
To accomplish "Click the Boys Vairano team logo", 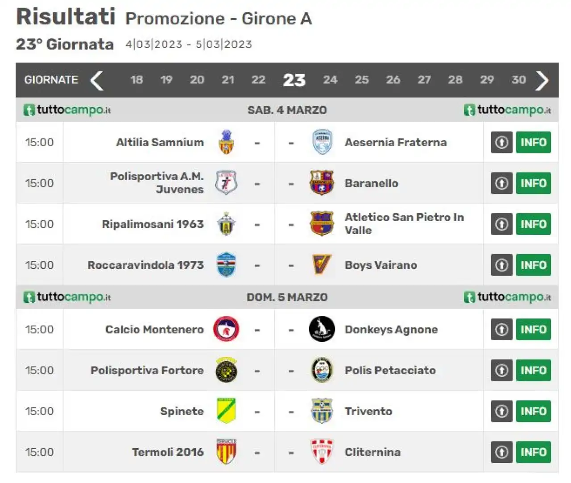I will 322,265.
